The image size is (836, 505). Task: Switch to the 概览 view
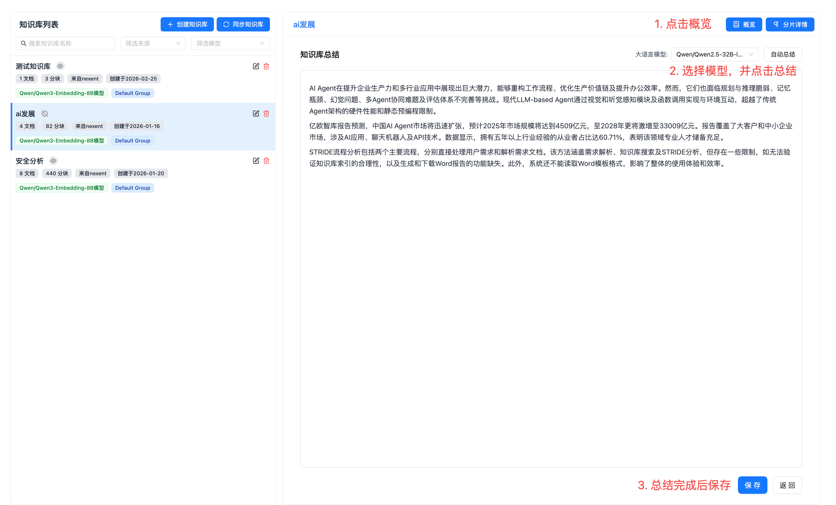pos(744,24)
